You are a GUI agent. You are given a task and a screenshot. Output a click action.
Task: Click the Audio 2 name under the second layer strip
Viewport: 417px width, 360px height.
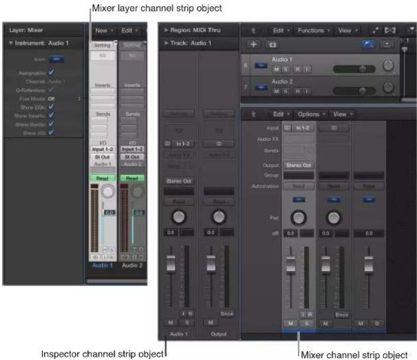pyautogui.click(x=132, y=265)
